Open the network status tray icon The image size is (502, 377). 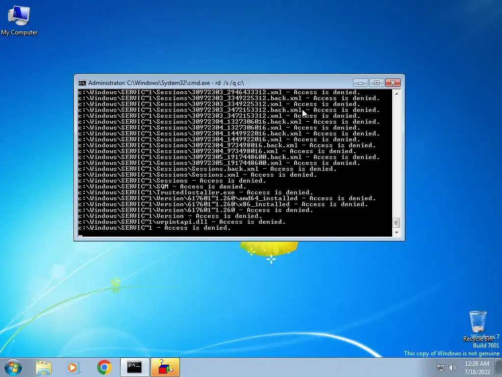click(x=441, y=368)
